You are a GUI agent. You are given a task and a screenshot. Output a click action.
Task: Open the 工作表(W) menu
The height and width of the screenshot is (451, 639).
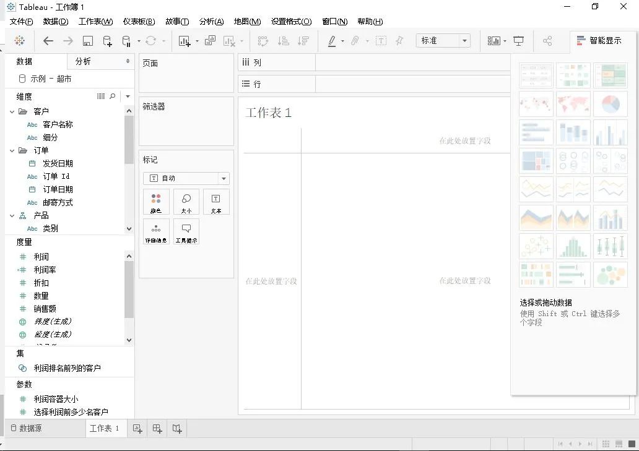(95, 22)
